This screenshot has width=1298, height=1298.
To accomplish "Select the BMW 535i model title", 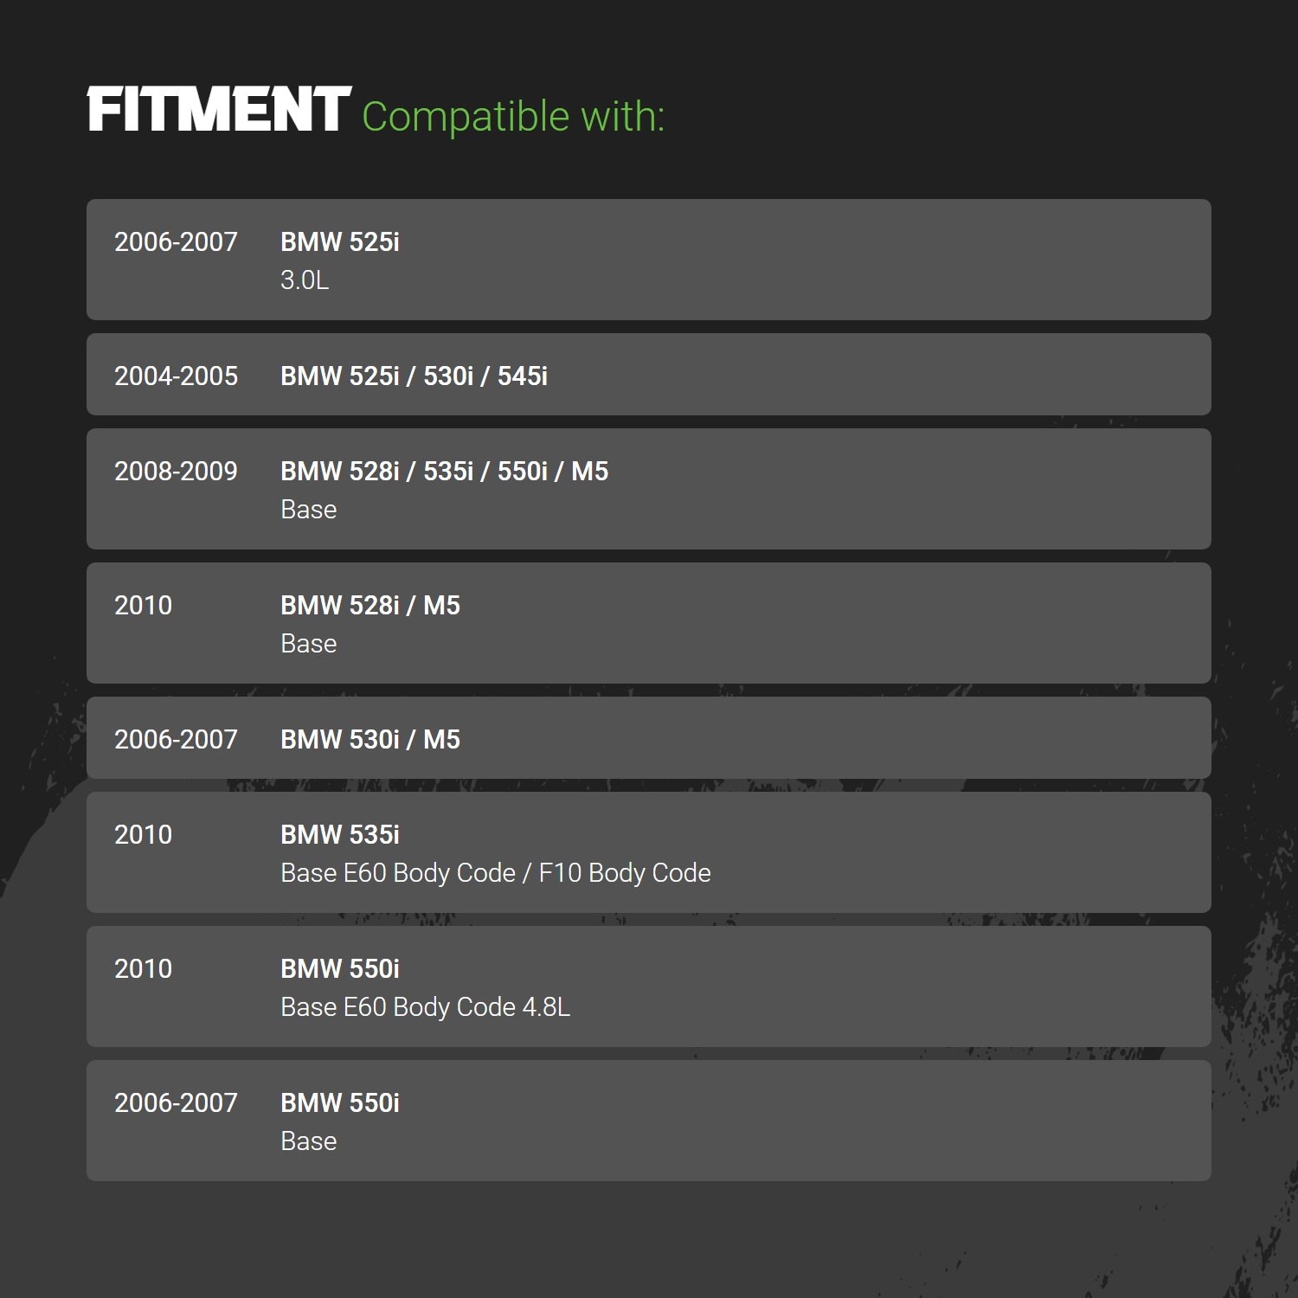I will [x=340, y=835].
